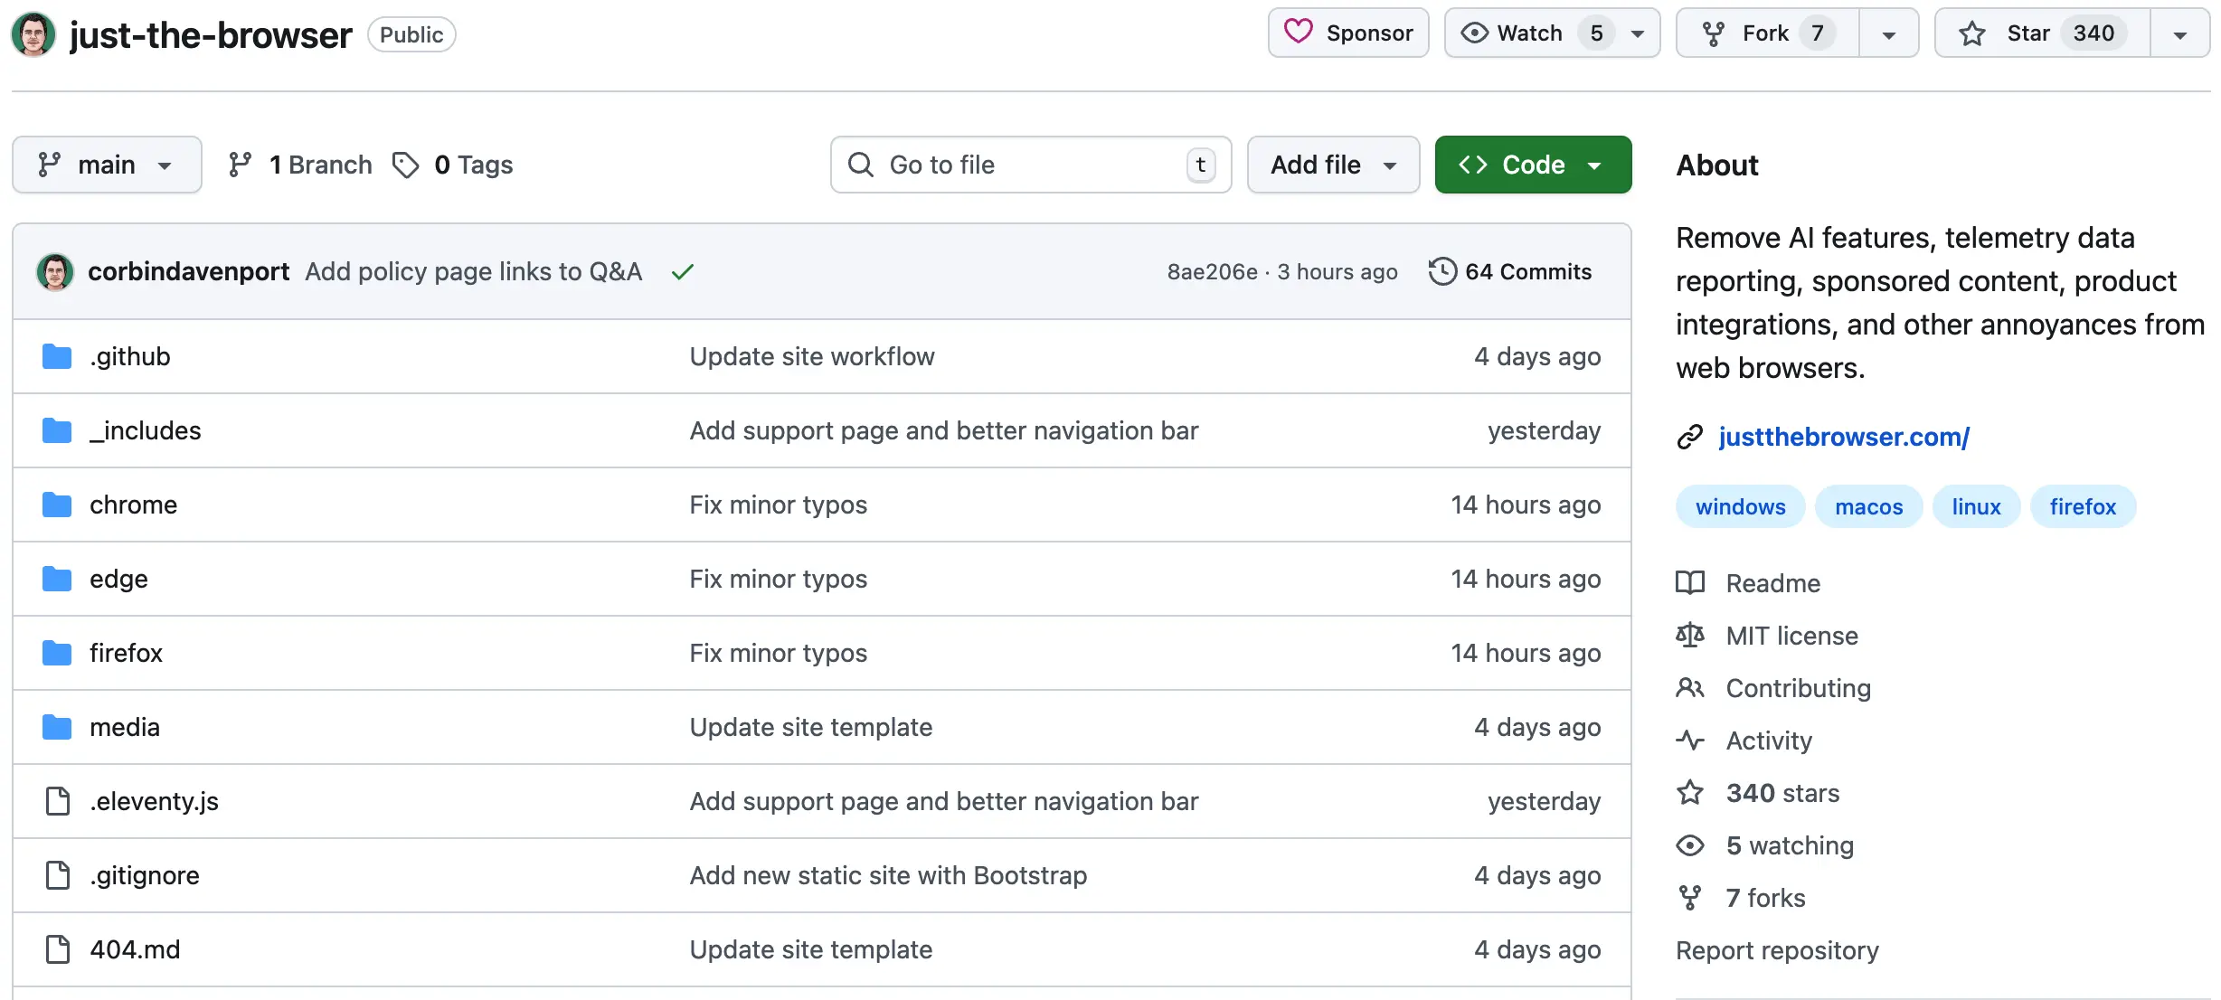Open the main branch selector dropdown
This screenshot has width=2221, height=1000.
click(107, 165)
